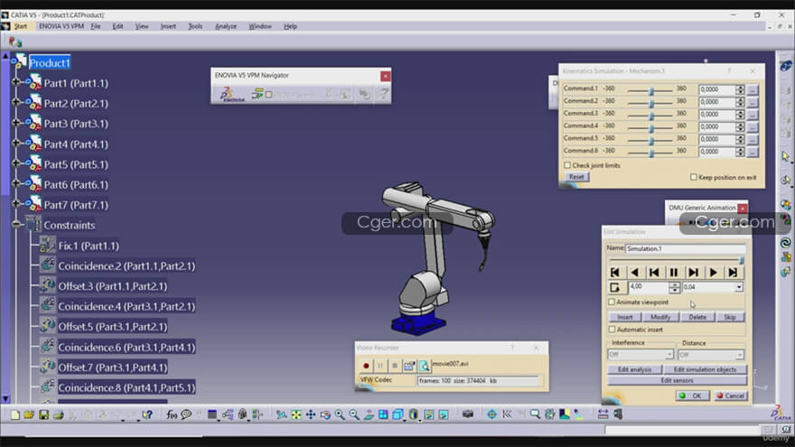The image size is (795, 447).
Task: Click the double left chevrons toolbar icon
Action: point(507,414)
